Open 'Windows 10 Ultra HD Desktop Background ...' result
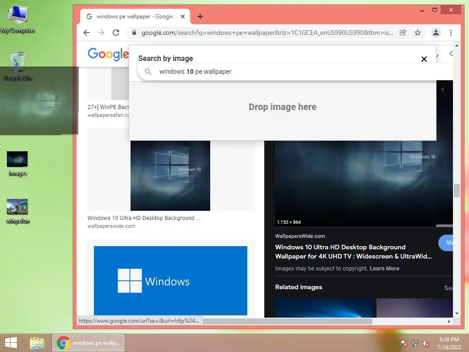469x352 pixels. [144, 218]
